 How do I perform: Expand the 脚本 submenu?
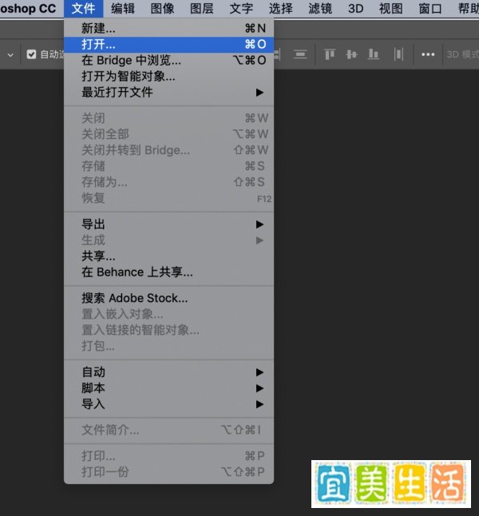point(168,388)
